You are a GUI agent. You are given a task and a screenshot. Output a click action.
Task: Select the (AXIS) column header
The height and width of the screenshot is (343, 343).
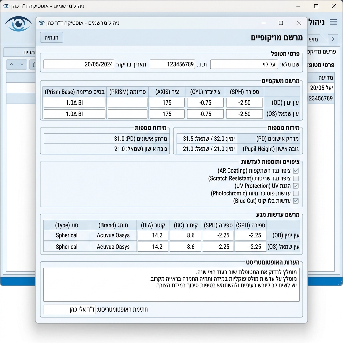167,92
